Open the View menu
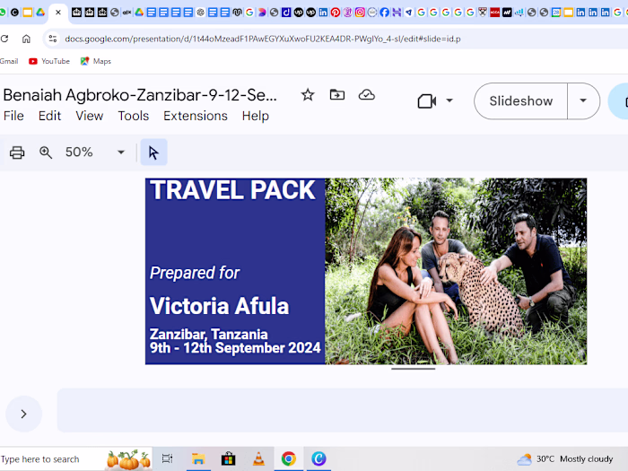This screenshot has width=628, height=471. pos(90,116)
